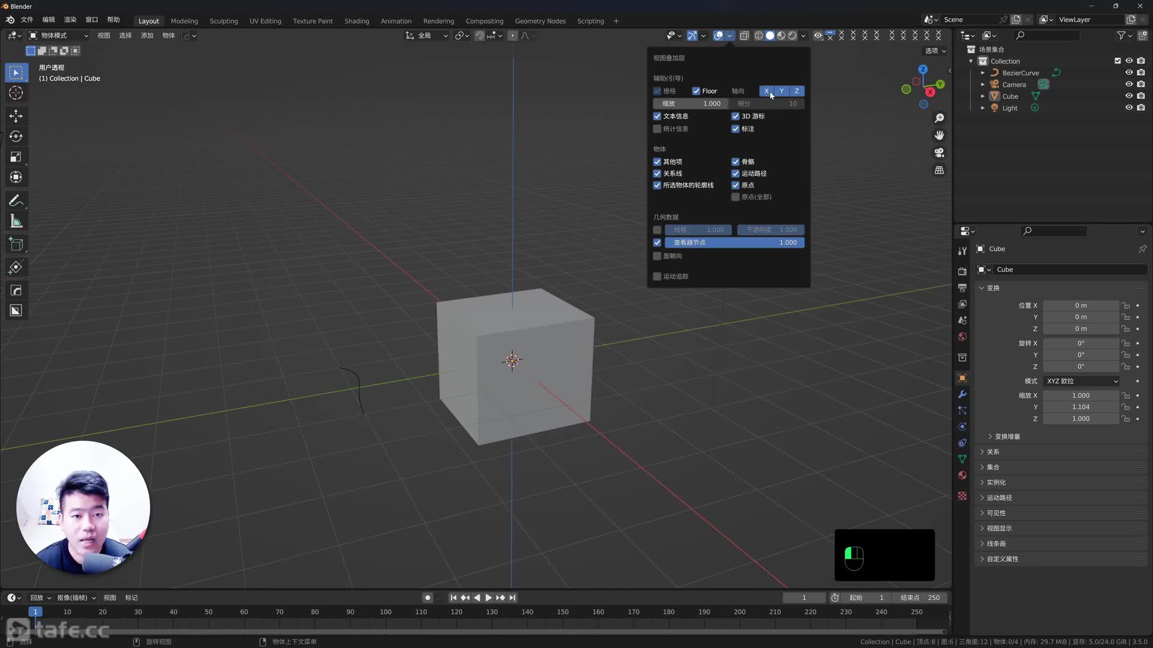Hide the Camera object in outliner

click(1128, 85)
